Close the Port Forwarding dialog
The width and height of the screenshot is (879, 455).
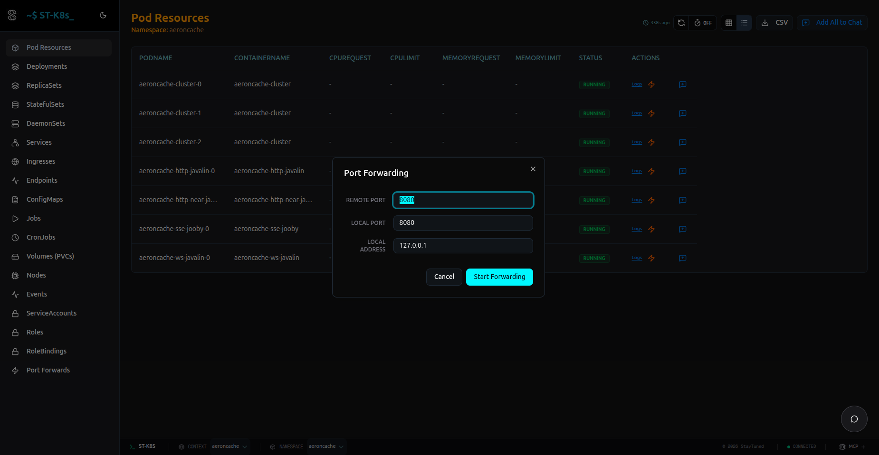click(x=533, y=169)
